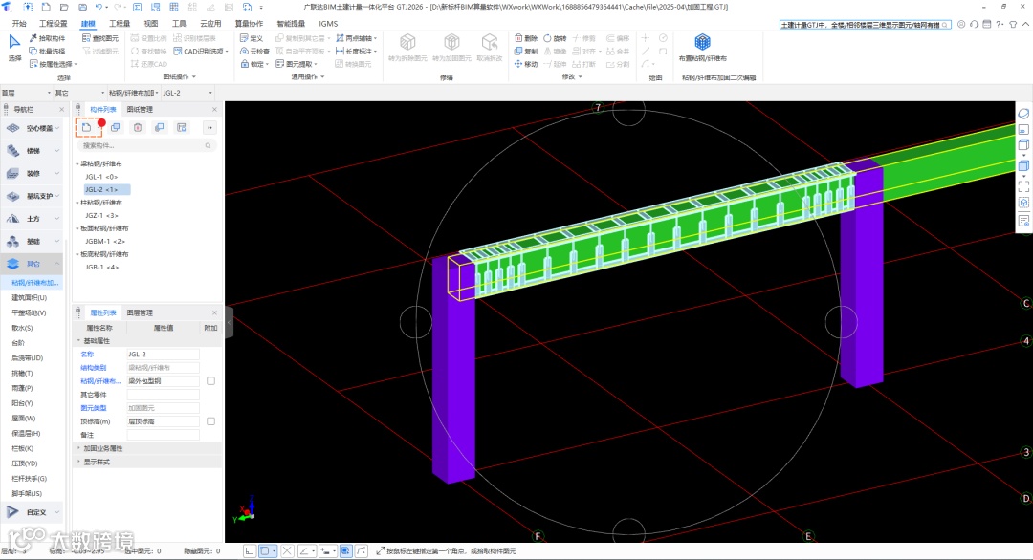
Task: Click the user account icon at top right
Action: click(961, 24)
